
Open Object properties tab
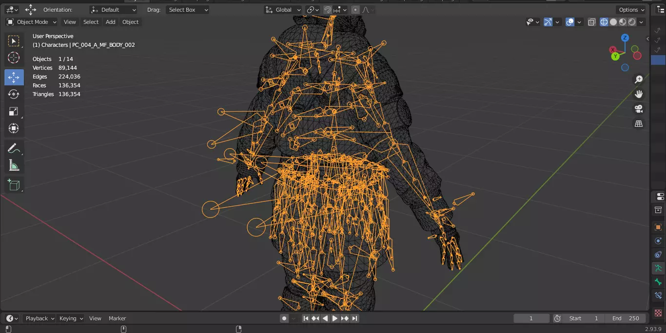pyautogui.click(x=658, y=227)
